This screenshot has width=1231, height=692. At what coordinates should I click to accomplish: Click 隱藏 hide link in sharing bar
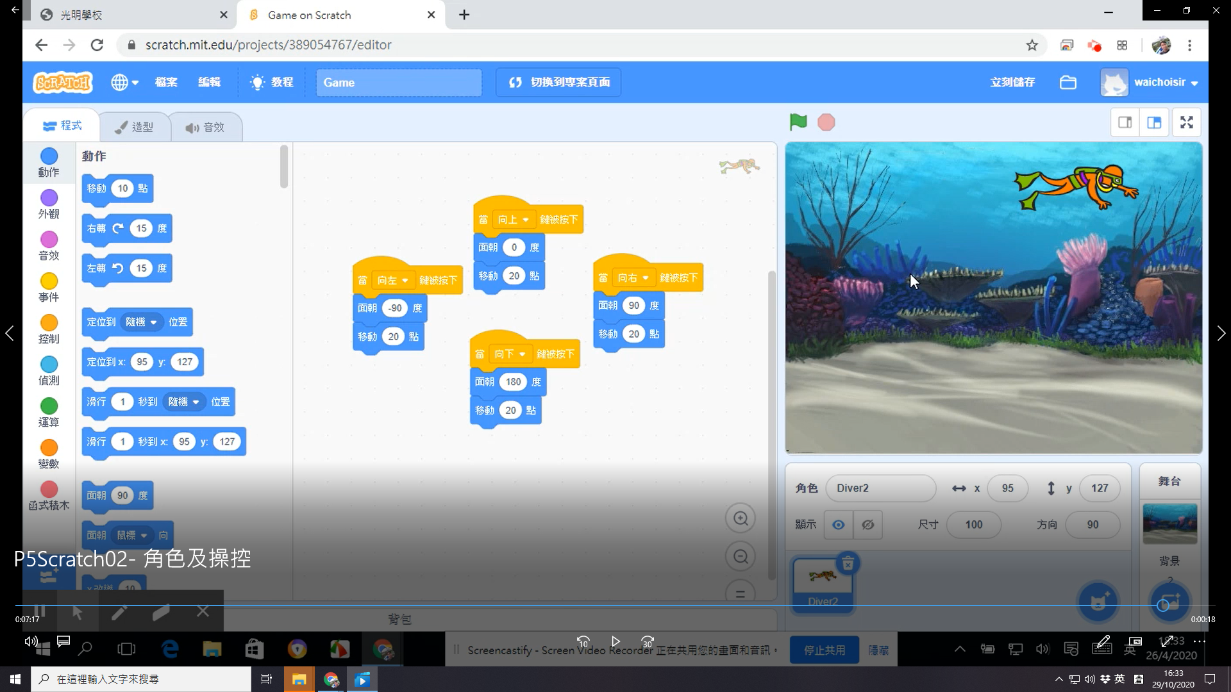878,650
